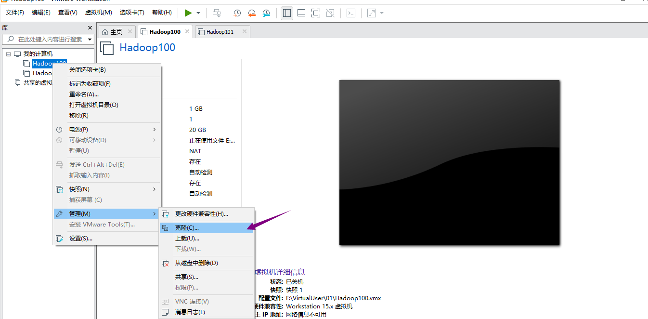Click the black VM screen preview thumbnail
The height and width of the screenshot is (319, 648).
(x=449, y=162)
